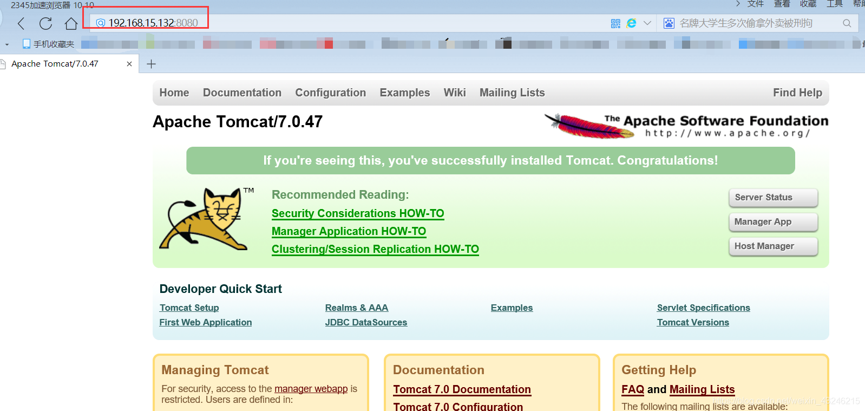Open Security Considerations HOW-TO link

click(x=358, y=213)
